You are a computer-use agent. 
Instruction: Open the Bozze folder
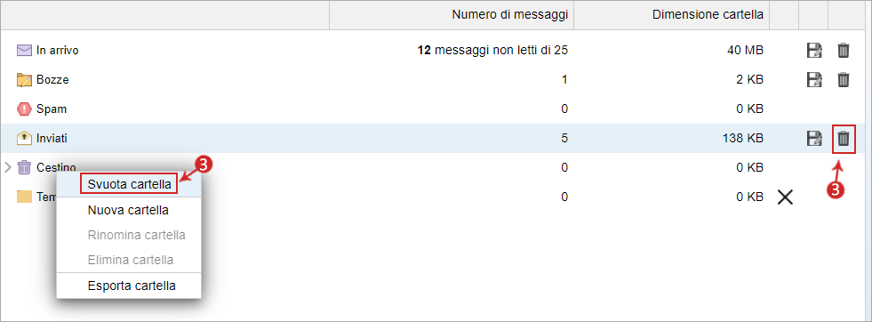coord(52,79)
